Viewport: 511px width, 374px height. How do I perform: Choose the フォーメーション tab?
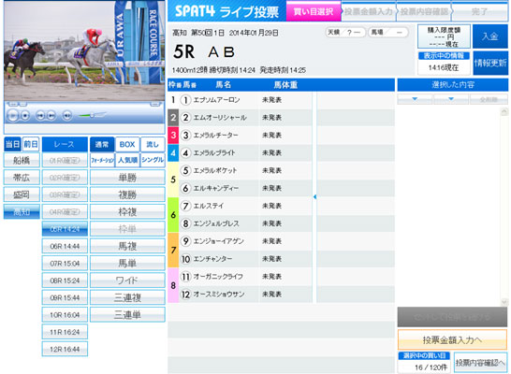[x=102, y=160]
